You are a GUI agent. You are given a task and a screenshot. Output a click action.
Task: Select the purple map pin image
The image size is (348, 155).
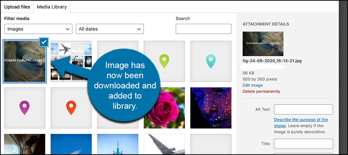point(24,108)
